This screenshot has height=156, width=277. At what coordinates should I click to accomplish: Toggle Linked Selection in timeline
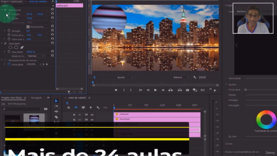83,107
